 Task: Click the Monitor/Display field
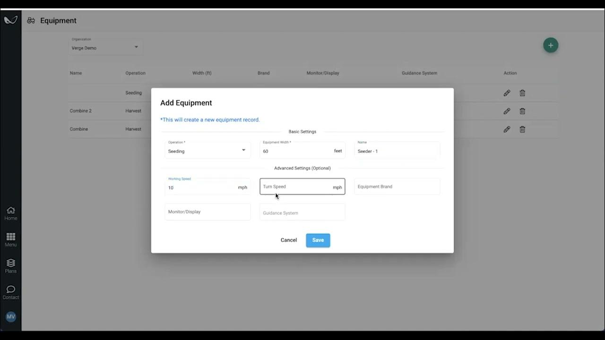[207, 212]
